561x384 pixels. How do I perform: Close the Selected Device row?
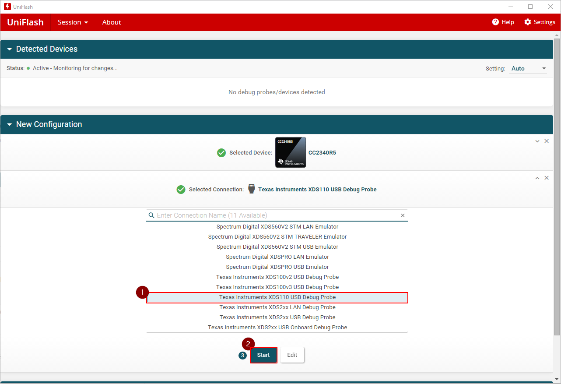tap(546, 141)
